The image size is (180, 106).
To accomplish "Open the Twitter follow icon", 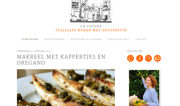I will click(131, 58).
